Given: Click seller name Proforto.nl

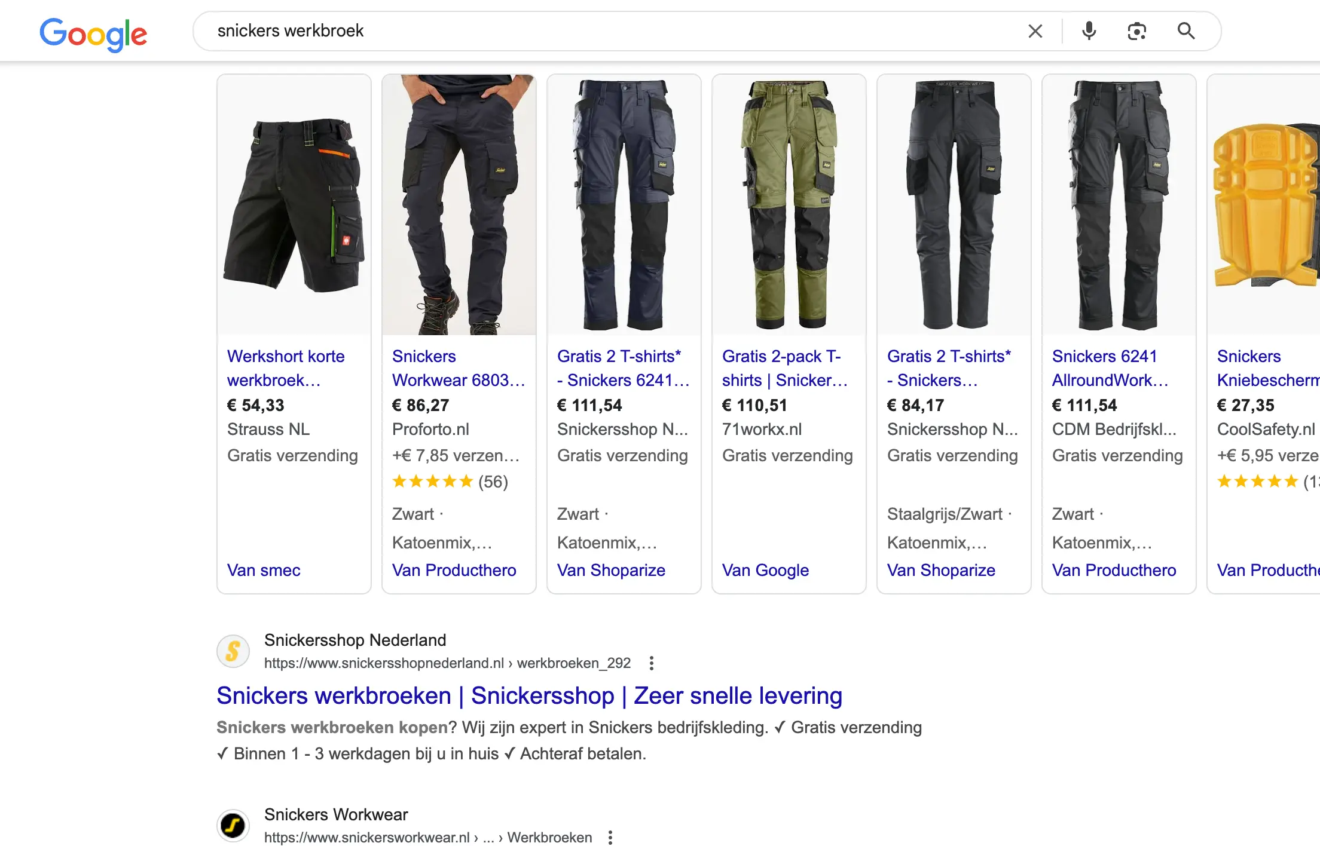Looking at the screenshot, I should (430, 429).
